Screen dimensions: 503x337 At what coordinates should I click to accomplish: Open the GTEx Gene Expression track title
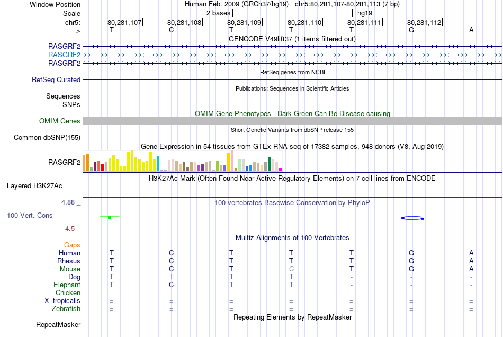pos(292,147)
